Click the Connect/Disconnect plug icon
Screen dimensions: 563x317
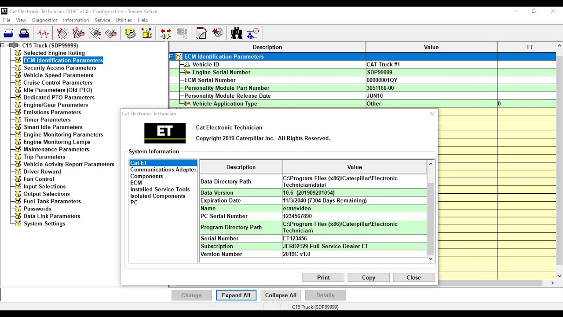click(x=166, y=33)
